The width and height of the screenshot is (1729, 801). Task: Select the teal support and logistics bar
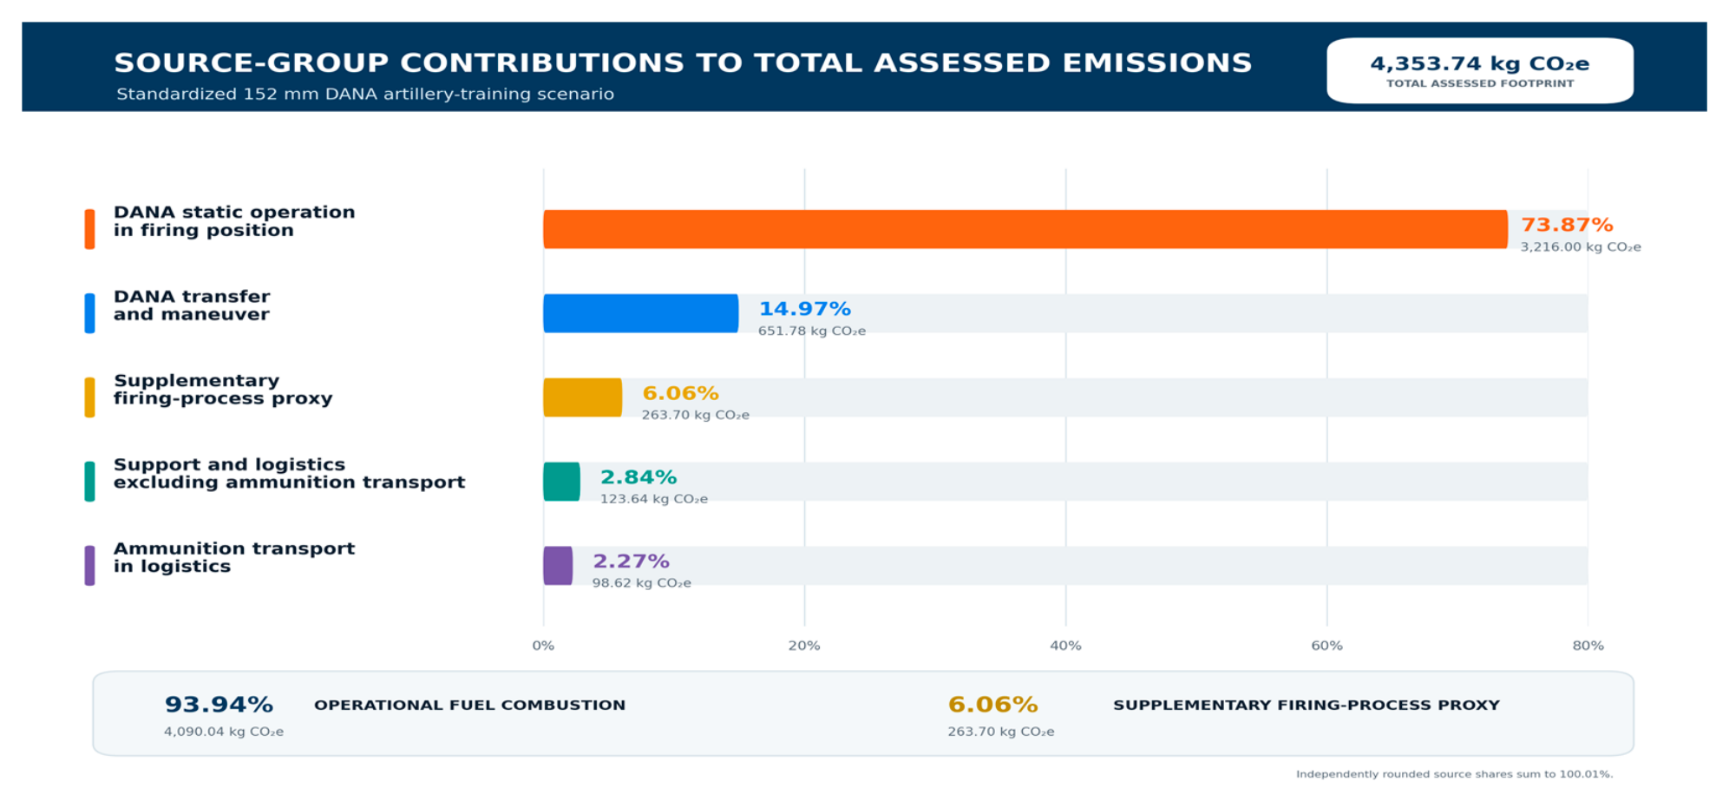(x=561, y=482)
